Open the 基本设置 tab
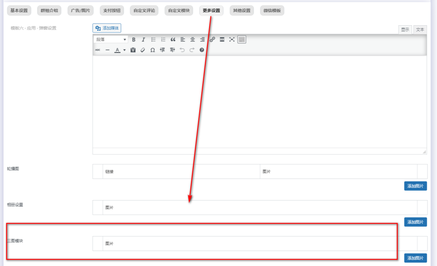 [x=19, y=10]
